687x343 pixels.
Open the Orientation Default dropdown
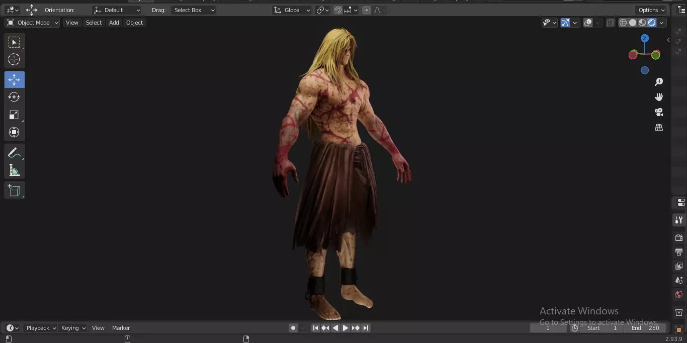(117, 10)
